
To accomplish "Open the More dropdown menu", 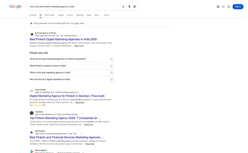I will click(x=97, y=15).
